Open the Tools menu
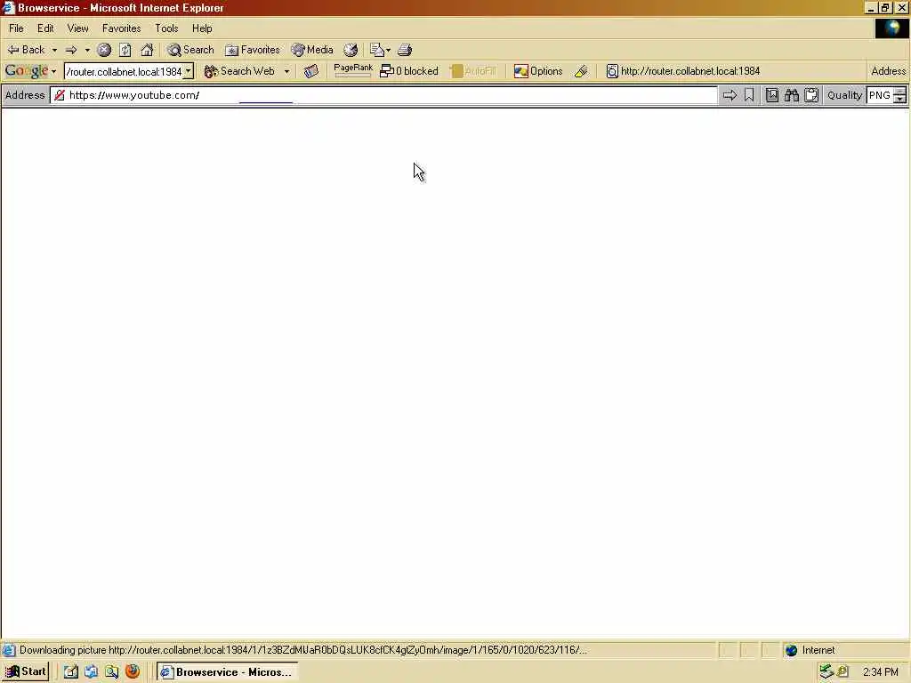The width and height of the screenshot is (911, 683). click(166, 28)
